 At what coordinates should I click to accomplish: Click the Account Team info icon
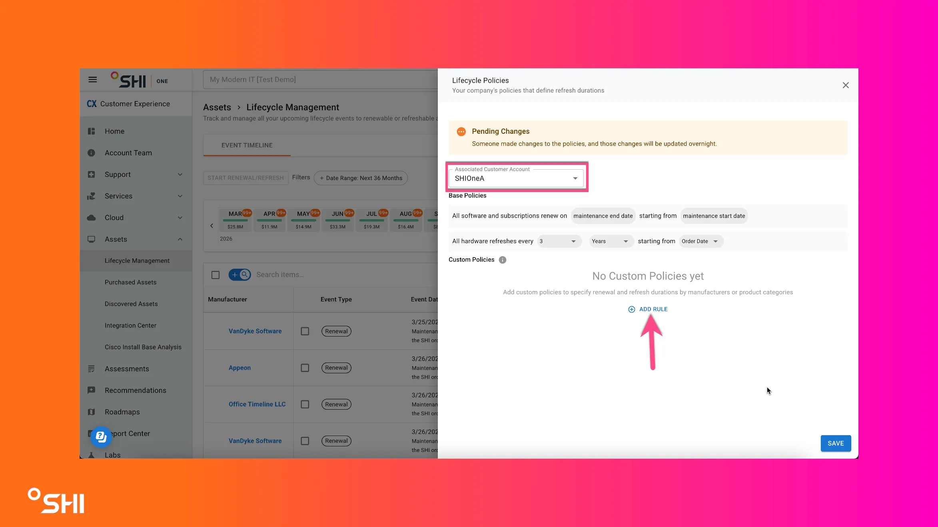click(x=91, y=153)
